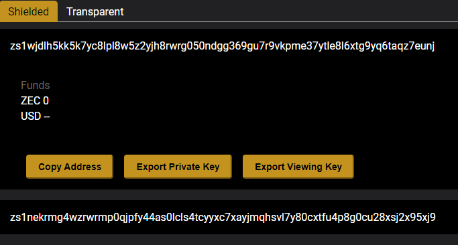Viewport: 458px width, 245px height.
Task: Export the viewing key for the first address
Action: (298, 167)
